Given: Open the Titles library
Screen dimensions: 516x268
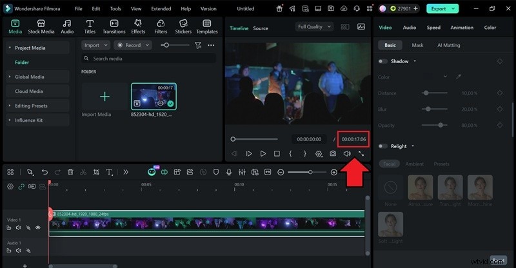Looking at the screenshot, I should [90, 26].
